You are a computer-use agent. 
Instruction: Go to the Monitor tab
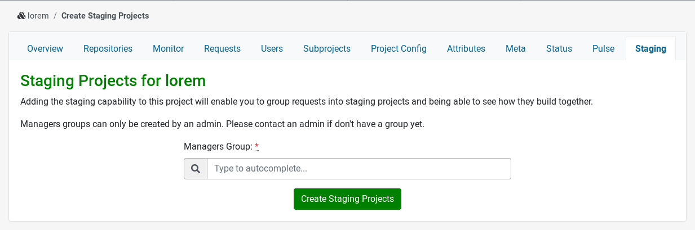168,49
